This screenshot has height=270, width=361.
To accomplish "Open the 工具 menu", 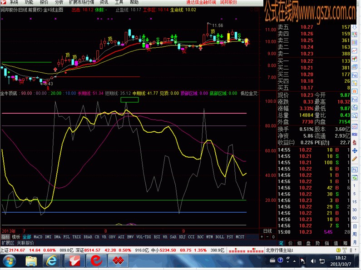I will 119,2.
